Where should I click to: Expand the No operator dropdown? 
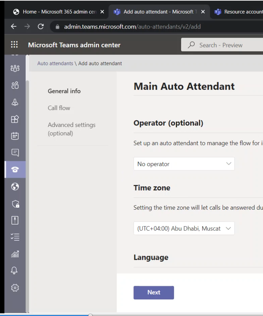point(184,164)
